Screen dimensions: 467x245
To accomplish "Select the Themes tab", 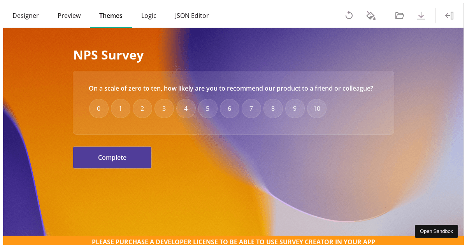I will click(x=111, y=16).
